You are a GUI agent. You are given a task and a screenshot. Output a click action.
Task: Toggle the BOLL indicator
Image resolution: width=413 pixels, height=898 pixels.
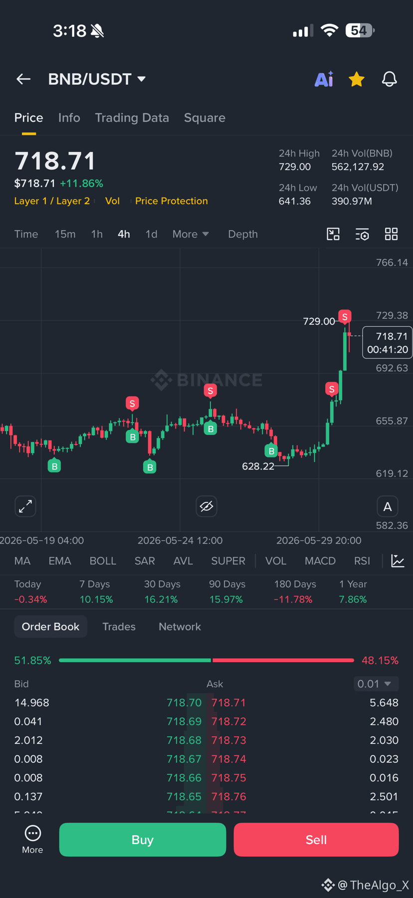103,561
